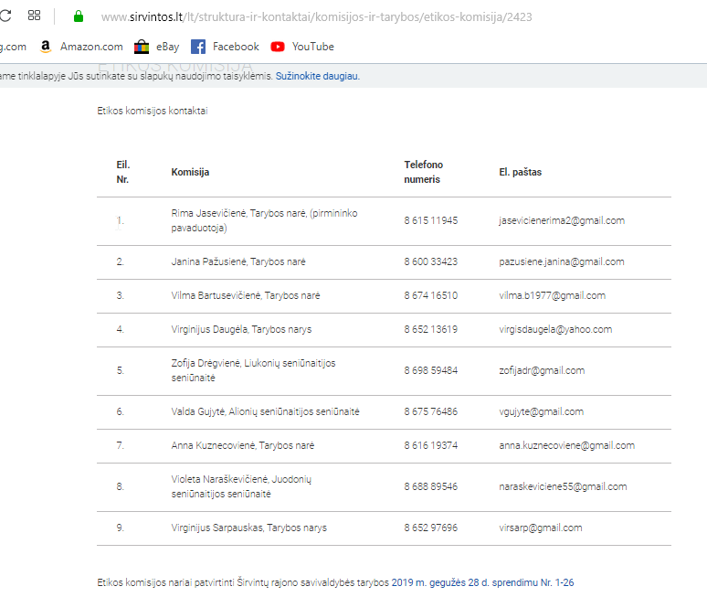Open the eBay bookmark

click(x=156, y=47)
